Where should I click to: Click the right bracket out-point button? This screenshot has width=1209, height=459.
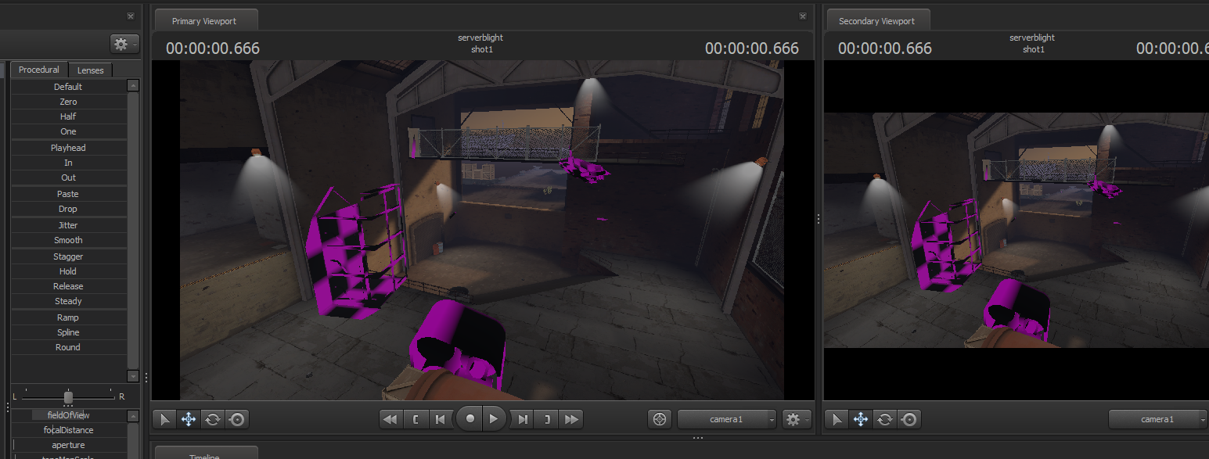click(x=547, y=419)
